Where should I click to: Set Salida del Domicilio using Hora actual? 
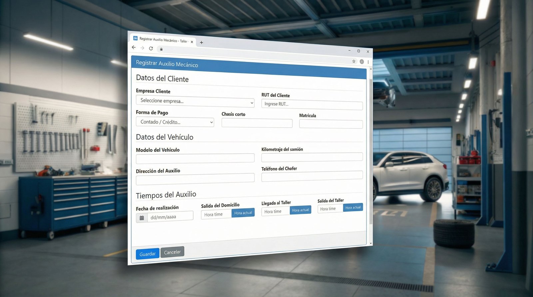pyautogui.click(x=243, y=213)
